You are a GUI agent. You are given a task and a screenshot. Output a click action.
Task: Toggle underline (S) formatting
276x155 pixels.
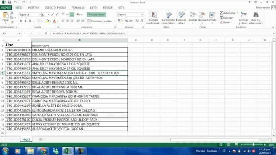coord(30,21)
